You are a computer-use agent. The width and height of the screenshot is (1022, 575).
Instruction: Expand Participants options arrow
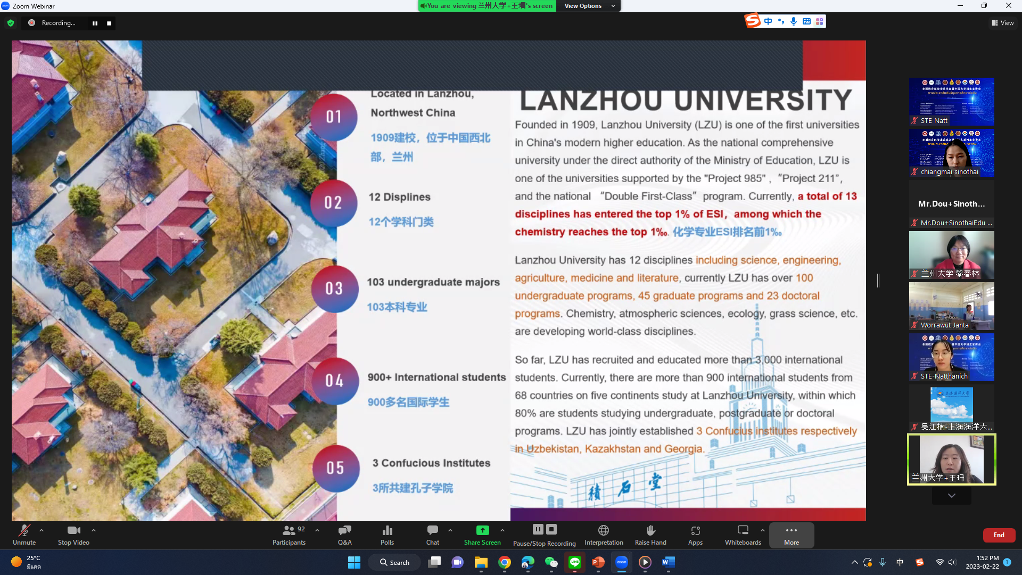(317, 530)
